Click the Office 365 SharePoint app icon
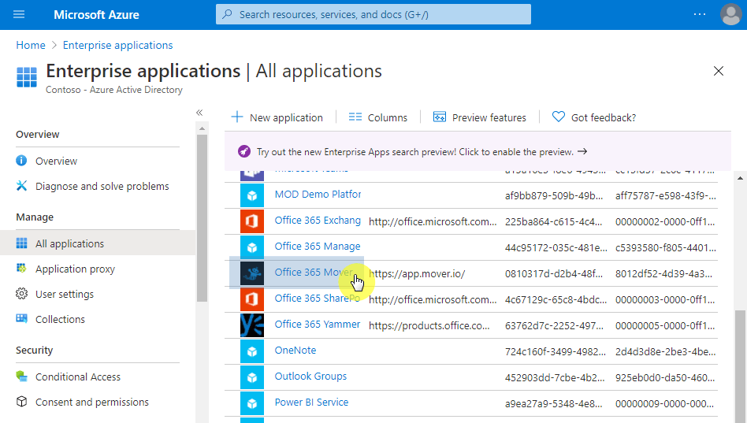Screen dimensions: 747x423 coord(252,299)
